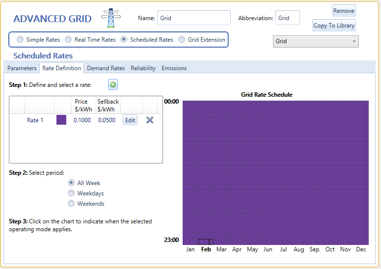
Task: Enable the Scheduled Rates radio button
Action: 124,40
